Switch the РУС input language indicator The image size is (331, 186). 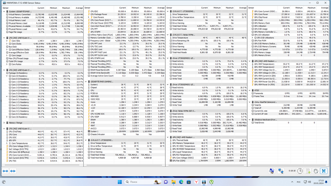click(x=299, y=182)
